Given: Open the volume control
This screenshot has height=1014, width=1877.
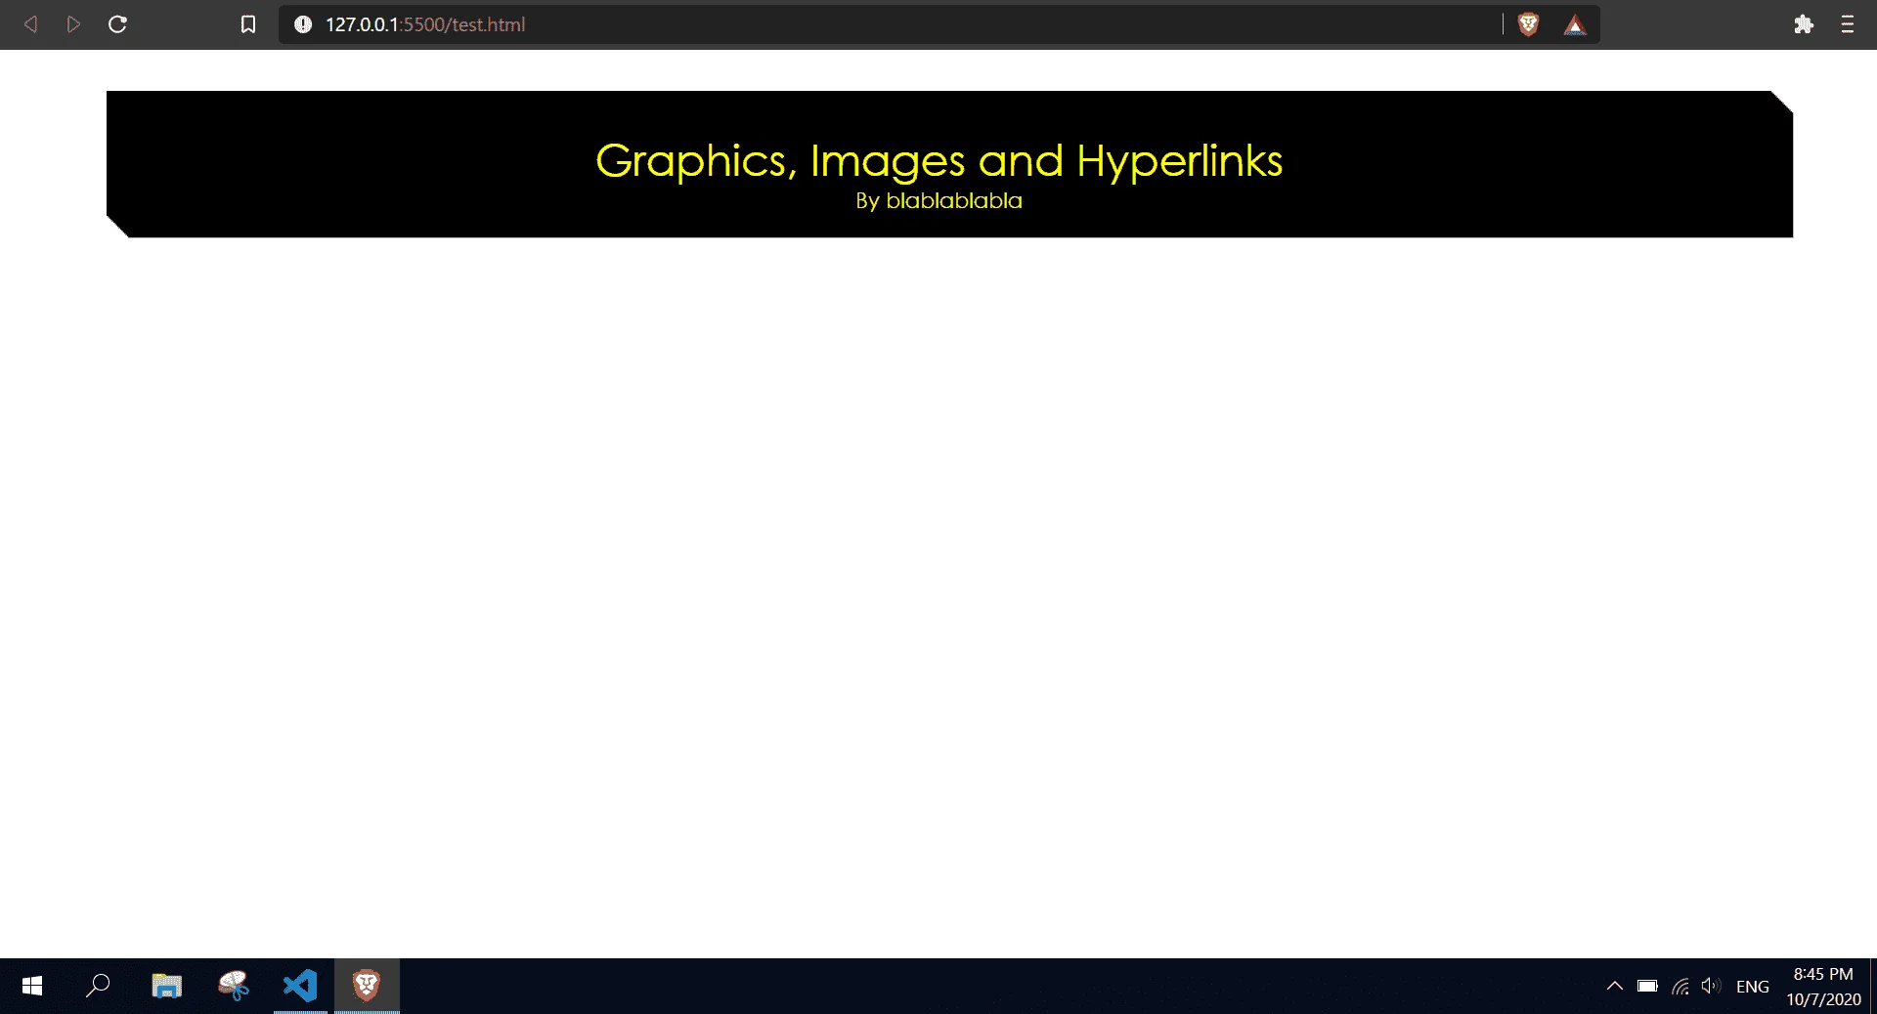Looking at the screenshot, I should [x=1711, y=987].
